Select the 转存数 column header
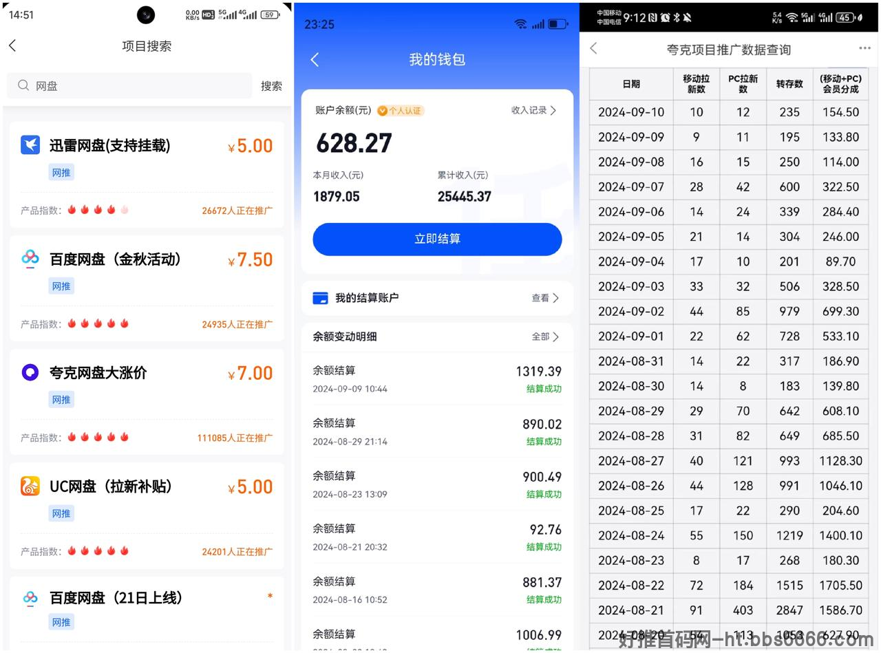Viewport: 881px width, 653px height. pos(789,84)
